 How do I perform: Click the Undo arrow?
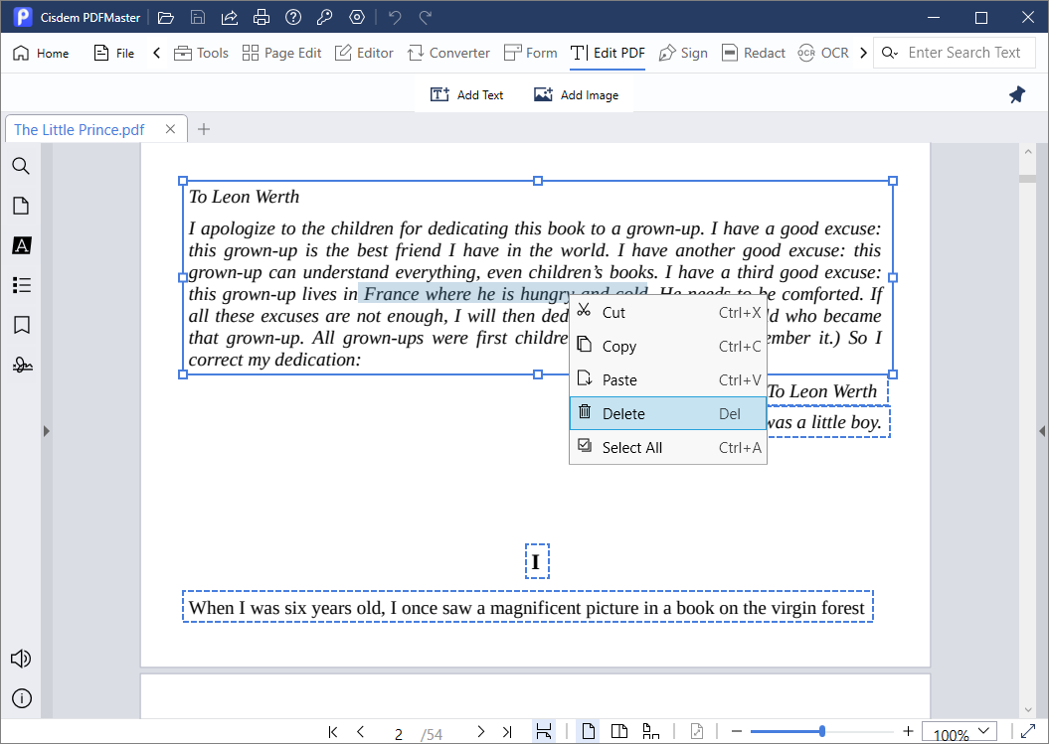[395, 17]
